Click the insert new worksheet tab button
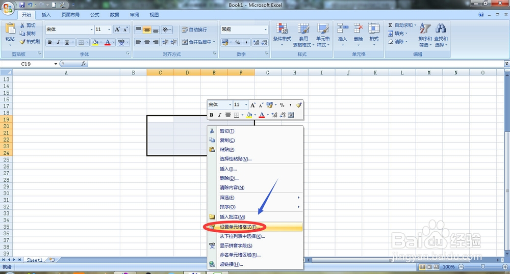The image size is (510, 274). coord(52,260)
